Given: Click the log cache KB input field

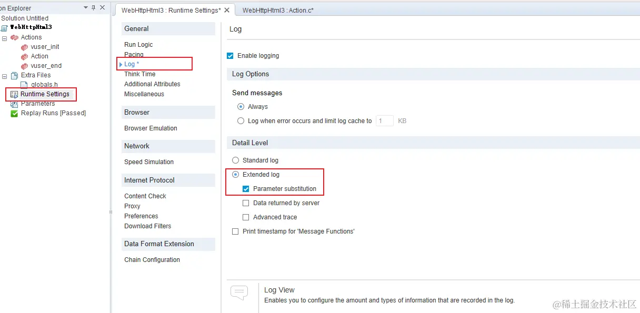Looking at the screenshot, I should pos(384,120).
